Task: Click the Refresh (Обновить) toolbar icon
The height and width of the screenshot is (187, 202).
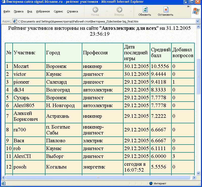Action: click(x=145, y=10)
